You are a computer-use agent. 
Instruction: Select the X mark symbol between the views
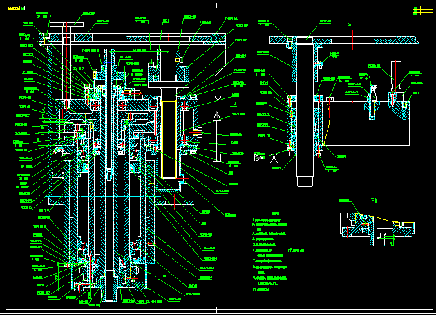point(272,157)
